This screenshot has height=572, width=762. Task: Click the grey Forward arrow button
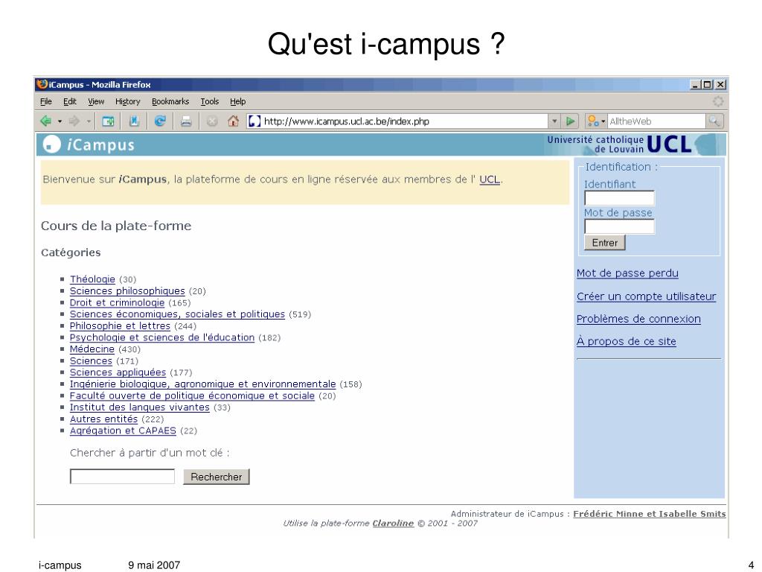pyautogui.click(x=74, y=121)
